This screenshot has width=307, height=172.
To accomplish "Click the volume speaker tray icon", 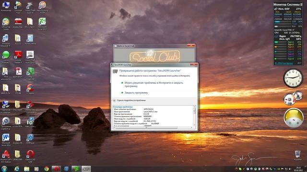I will [x=290, y=169].
